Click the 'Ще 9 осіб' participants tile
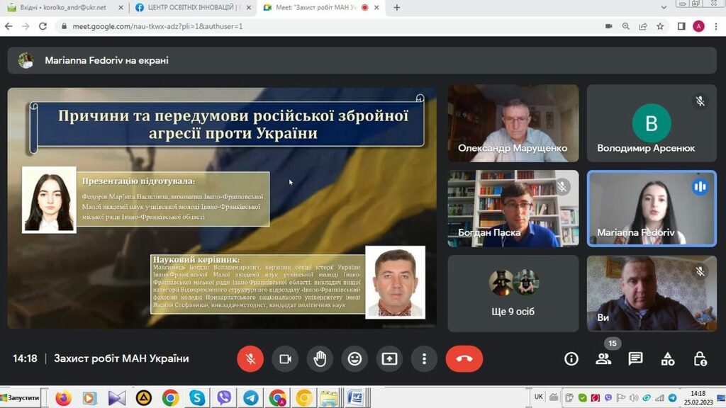Image resolution: width=726 pixels, height=408 pixels. [x=513, y=293]
